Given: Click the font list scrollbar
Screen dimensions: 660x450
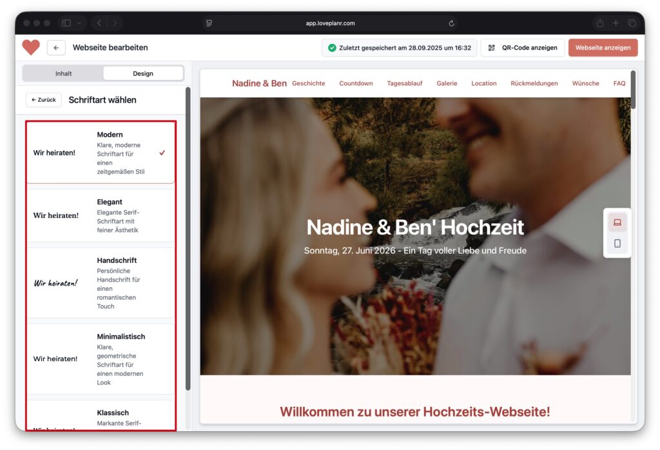Looking at the screenshot, I should point(188,239).
